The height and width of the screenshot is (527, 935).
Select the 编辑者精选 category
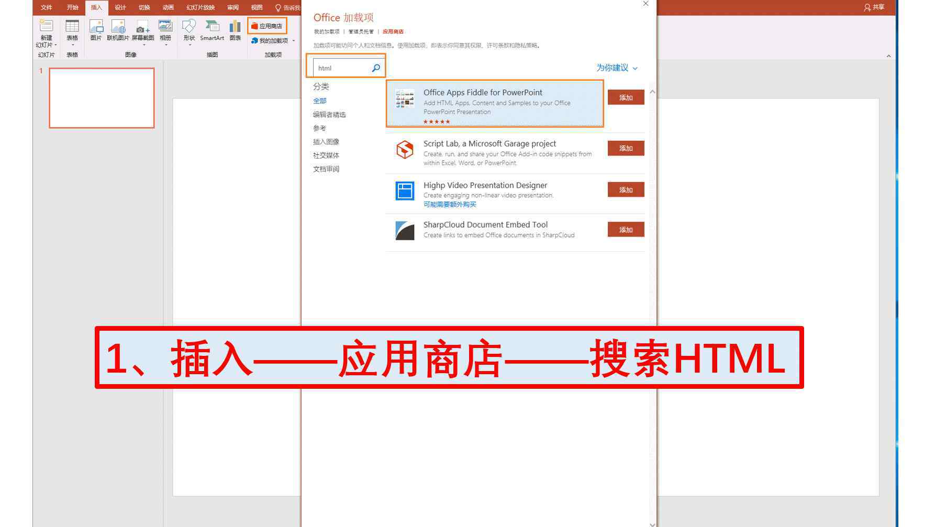[x=329, y=114]
